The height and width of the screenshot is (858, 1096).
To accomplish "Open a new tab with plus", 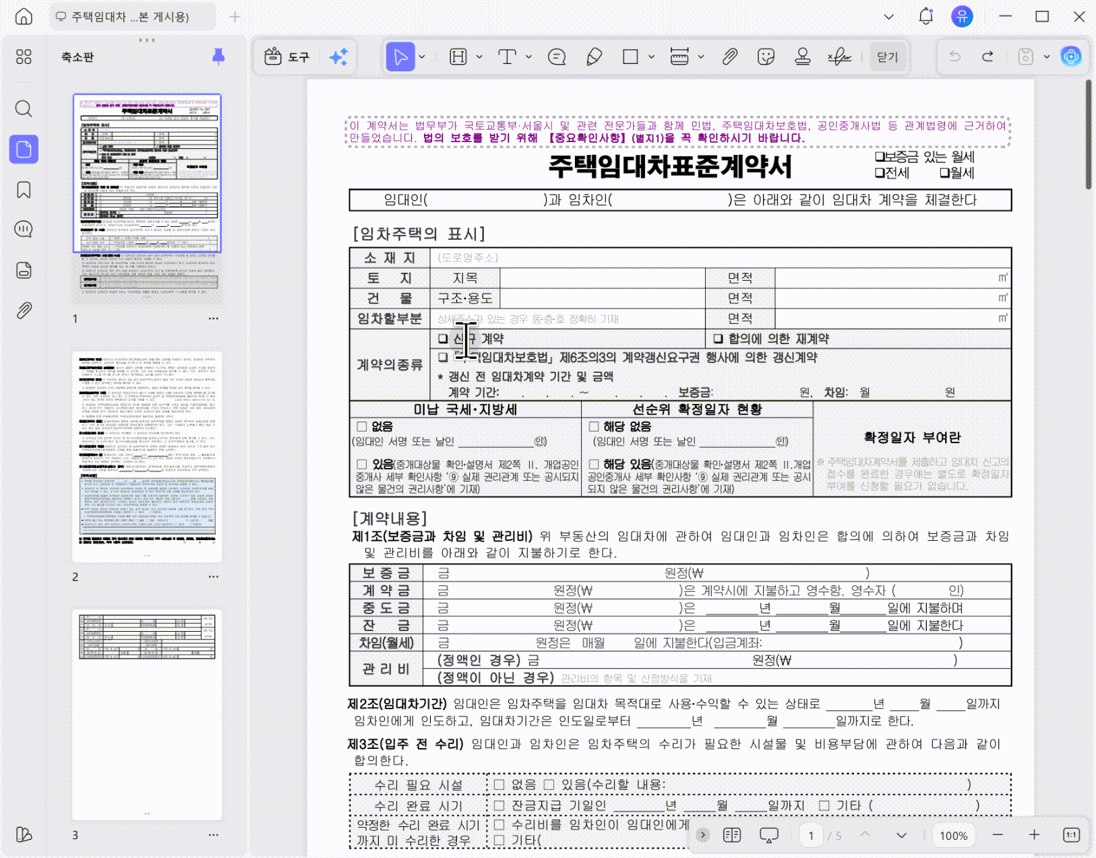I will point(235,17).
